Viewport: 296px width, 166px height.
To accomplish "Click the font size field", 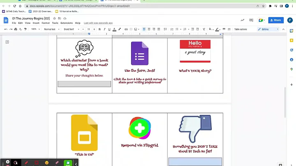I will pyautogui.click(x=88, y=29).
